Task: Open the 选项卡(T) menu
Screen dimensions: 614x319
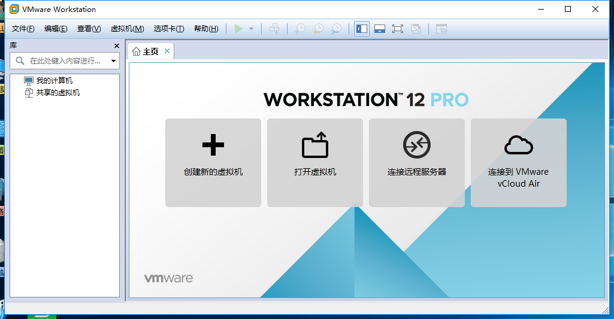Action: point(169,29)
